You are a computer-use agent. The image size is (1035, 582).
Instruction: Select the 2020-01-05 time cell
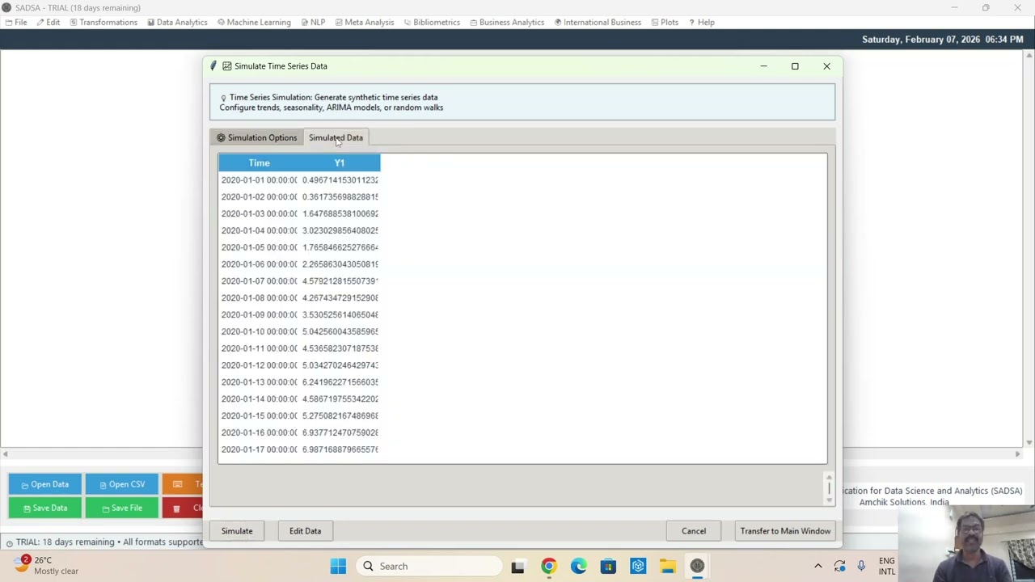[259, 247]
